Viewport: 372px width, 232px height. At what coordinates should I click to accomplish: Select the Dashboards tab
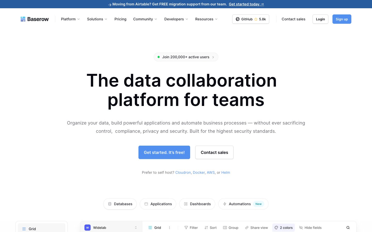point(197,204)
